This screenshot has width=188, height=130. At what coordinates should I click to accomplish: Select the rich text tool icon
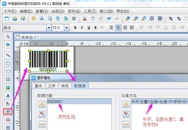click(x=8, y=104)
